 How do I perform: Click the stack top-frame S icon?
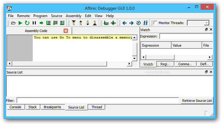(74, 23)
